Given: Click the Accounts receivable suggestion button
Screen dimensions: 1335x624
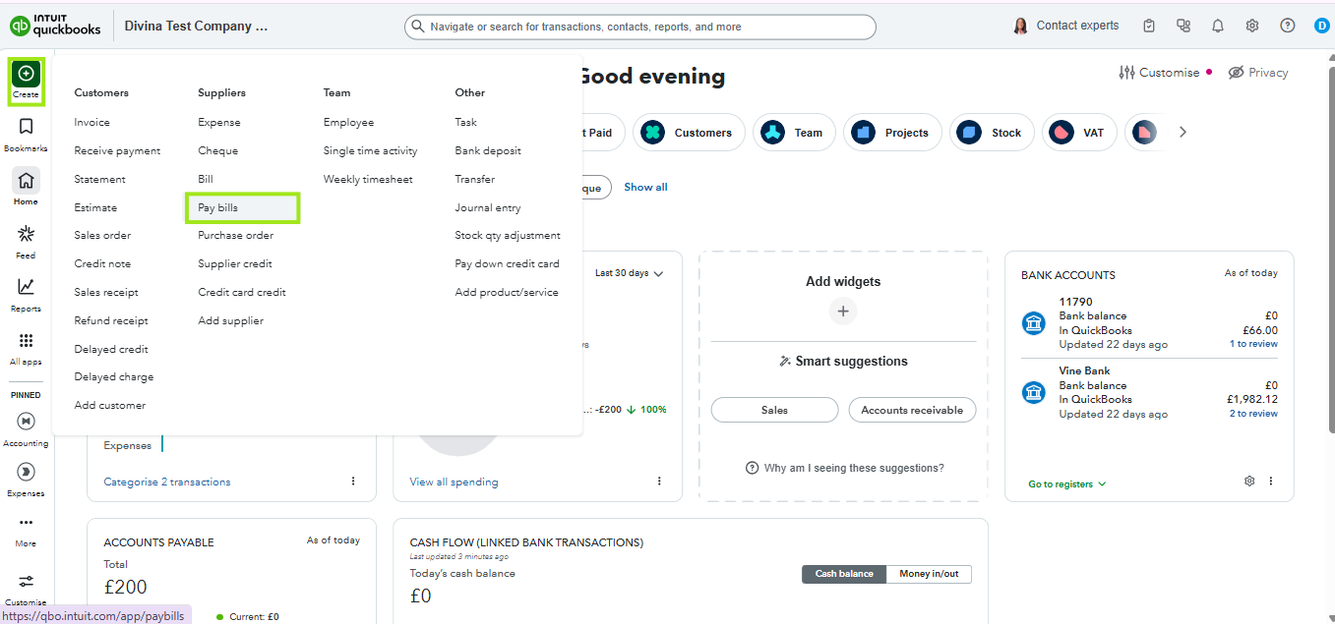Looking at the screenshot, I should click(912, 410).
